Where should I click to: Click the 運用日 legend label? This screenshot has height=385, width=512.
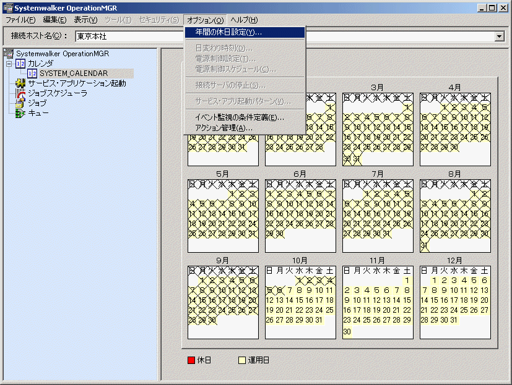[259, 360]
